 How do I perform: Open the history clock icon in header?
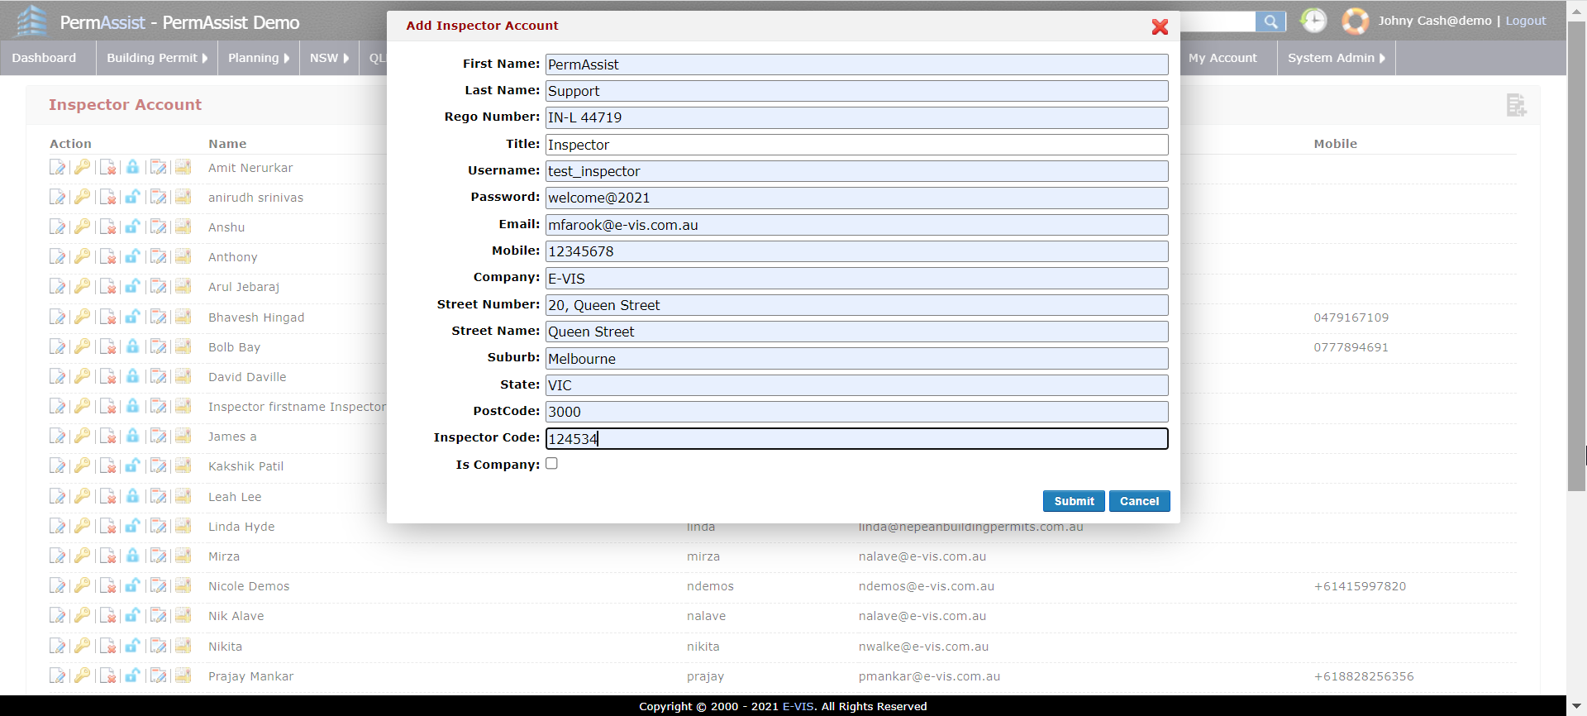tap(1313, 21)
